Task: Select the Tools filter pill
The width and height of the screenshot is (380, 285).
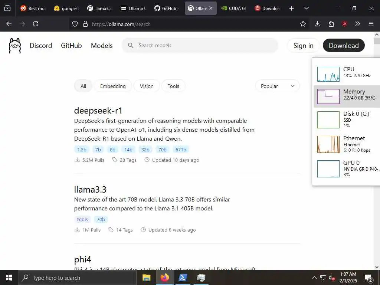Action: pos(174,86)
